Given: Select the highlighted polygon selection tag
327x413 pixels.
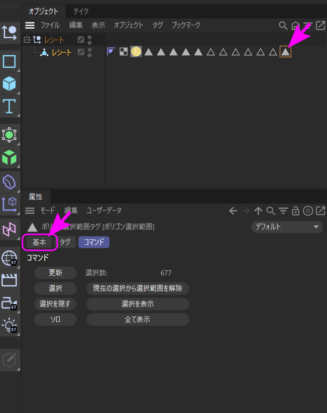Looking at the screenshot, I should click(285, 51).
